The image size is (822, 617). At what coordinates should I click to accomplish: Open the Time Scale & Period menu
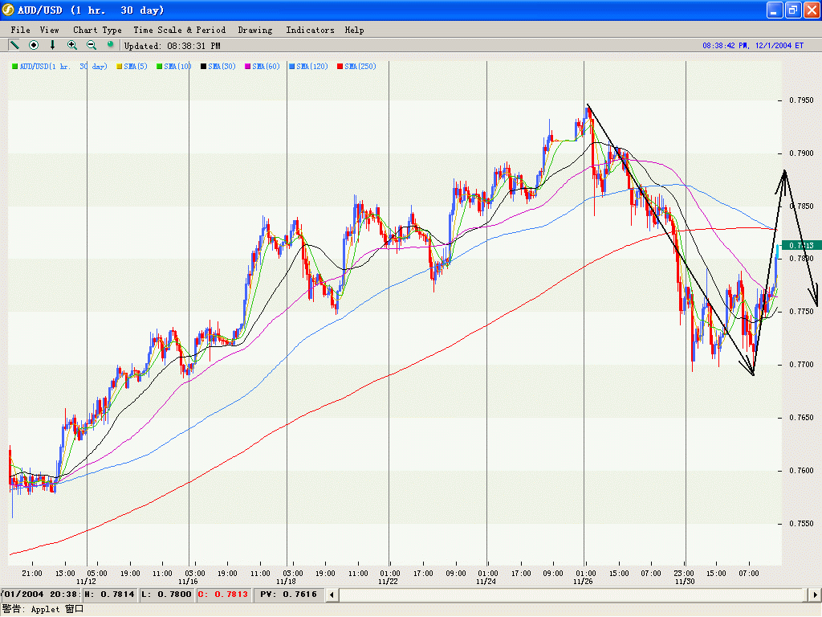point(179,30)
